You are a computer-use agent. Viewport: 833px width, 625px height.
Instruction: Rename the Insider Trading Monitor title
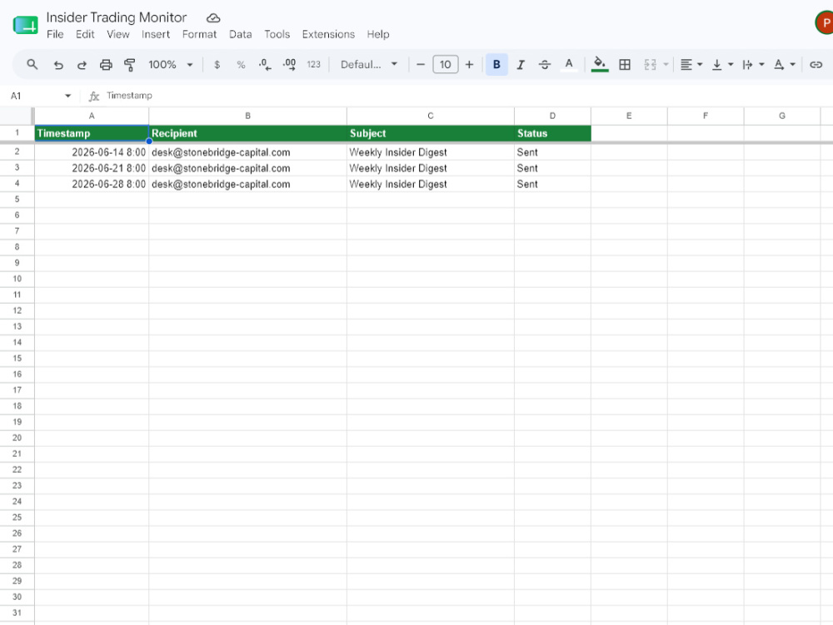pyautogui.click(x=117, y=17)
